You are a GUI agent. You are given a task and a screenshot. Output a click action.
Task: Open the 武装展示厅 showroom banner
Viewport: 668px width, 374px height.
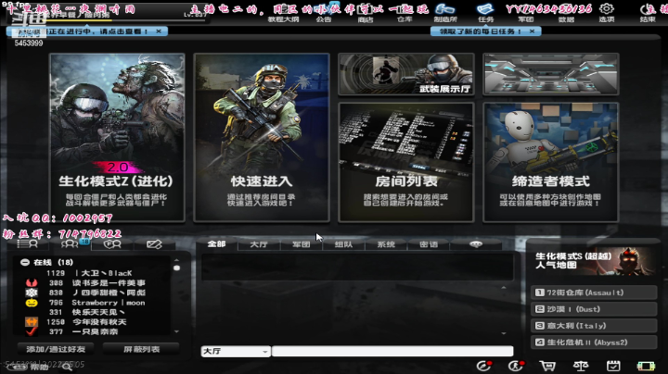point(406,74)
